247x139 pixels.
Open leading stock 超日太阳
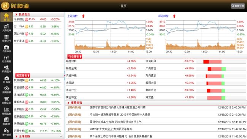pos(151,83)
